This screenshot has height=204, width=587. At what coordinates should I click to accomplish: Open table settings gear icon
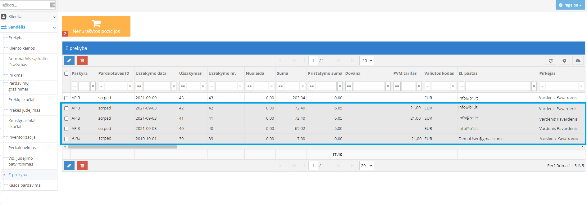coord(564,61)
